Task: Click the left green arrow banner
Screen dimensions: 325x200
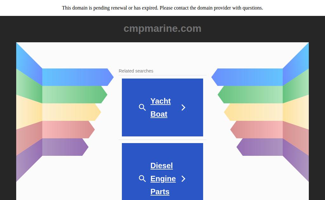Action: 75,94
